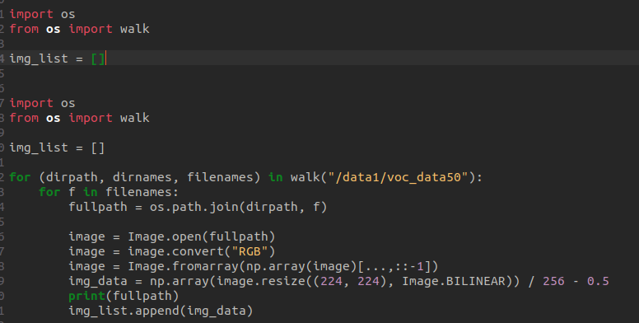Image resolution: width=639 pixels, height=323 pixels.
Task: Click the "Image.BILINEAR" argument
Action: [454, 281]
